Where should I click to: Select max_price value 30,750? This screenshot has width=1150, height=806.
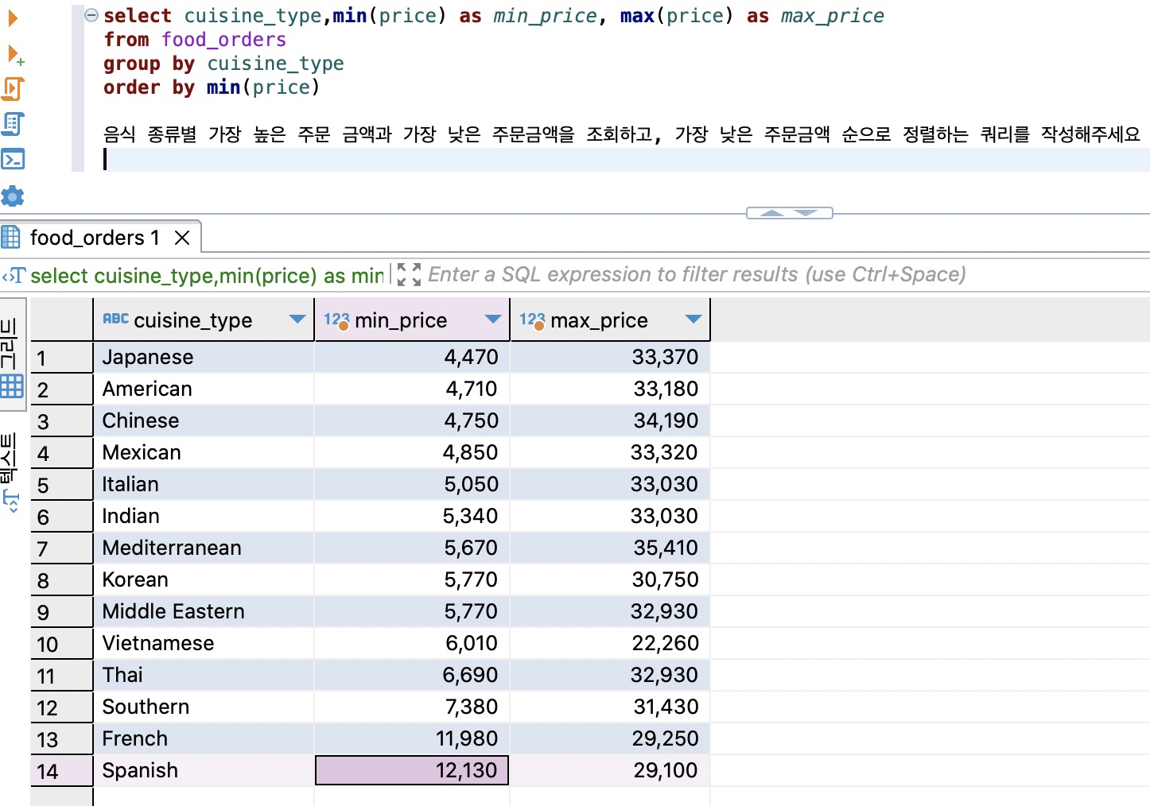(610, 579)
